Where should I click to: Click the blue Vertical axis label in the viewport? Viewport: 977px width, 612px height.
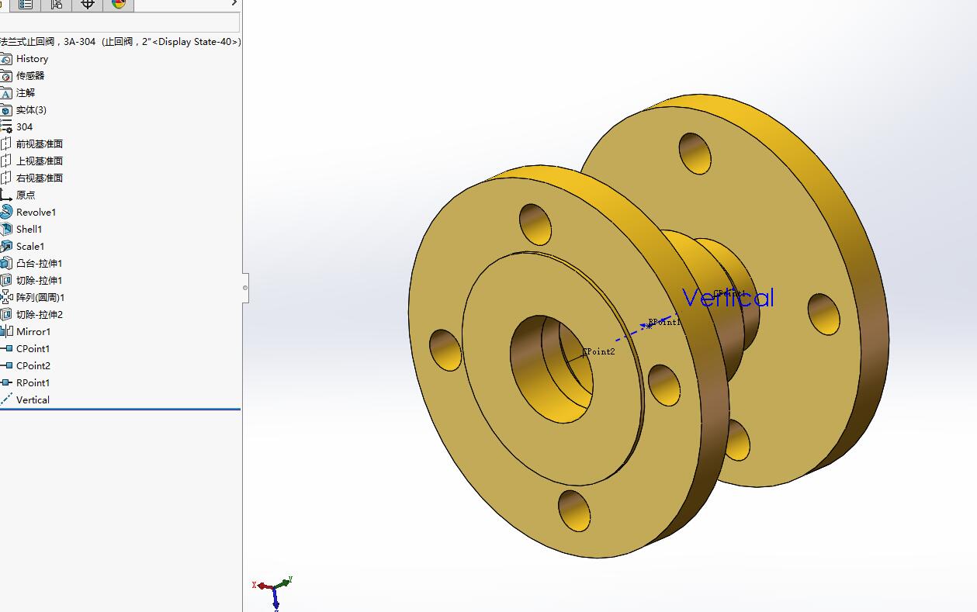[x=728, y=298]
